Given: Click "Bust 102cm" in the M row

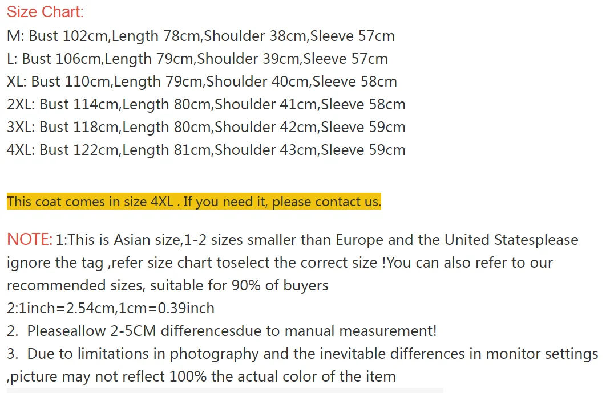Looking at the screenshot, I should (68, 36).
